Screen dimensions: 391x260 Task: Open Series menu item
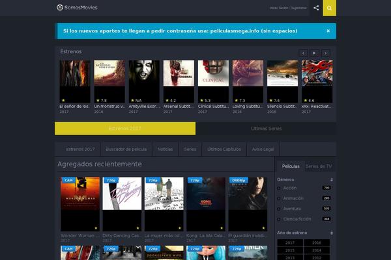190,149
